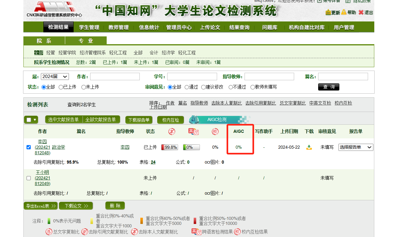The height and width of the screenshot is (237, 398).
Task: Click the 99.8% red similarity bar
Action: pyautogui.click(x=169, y=147)
